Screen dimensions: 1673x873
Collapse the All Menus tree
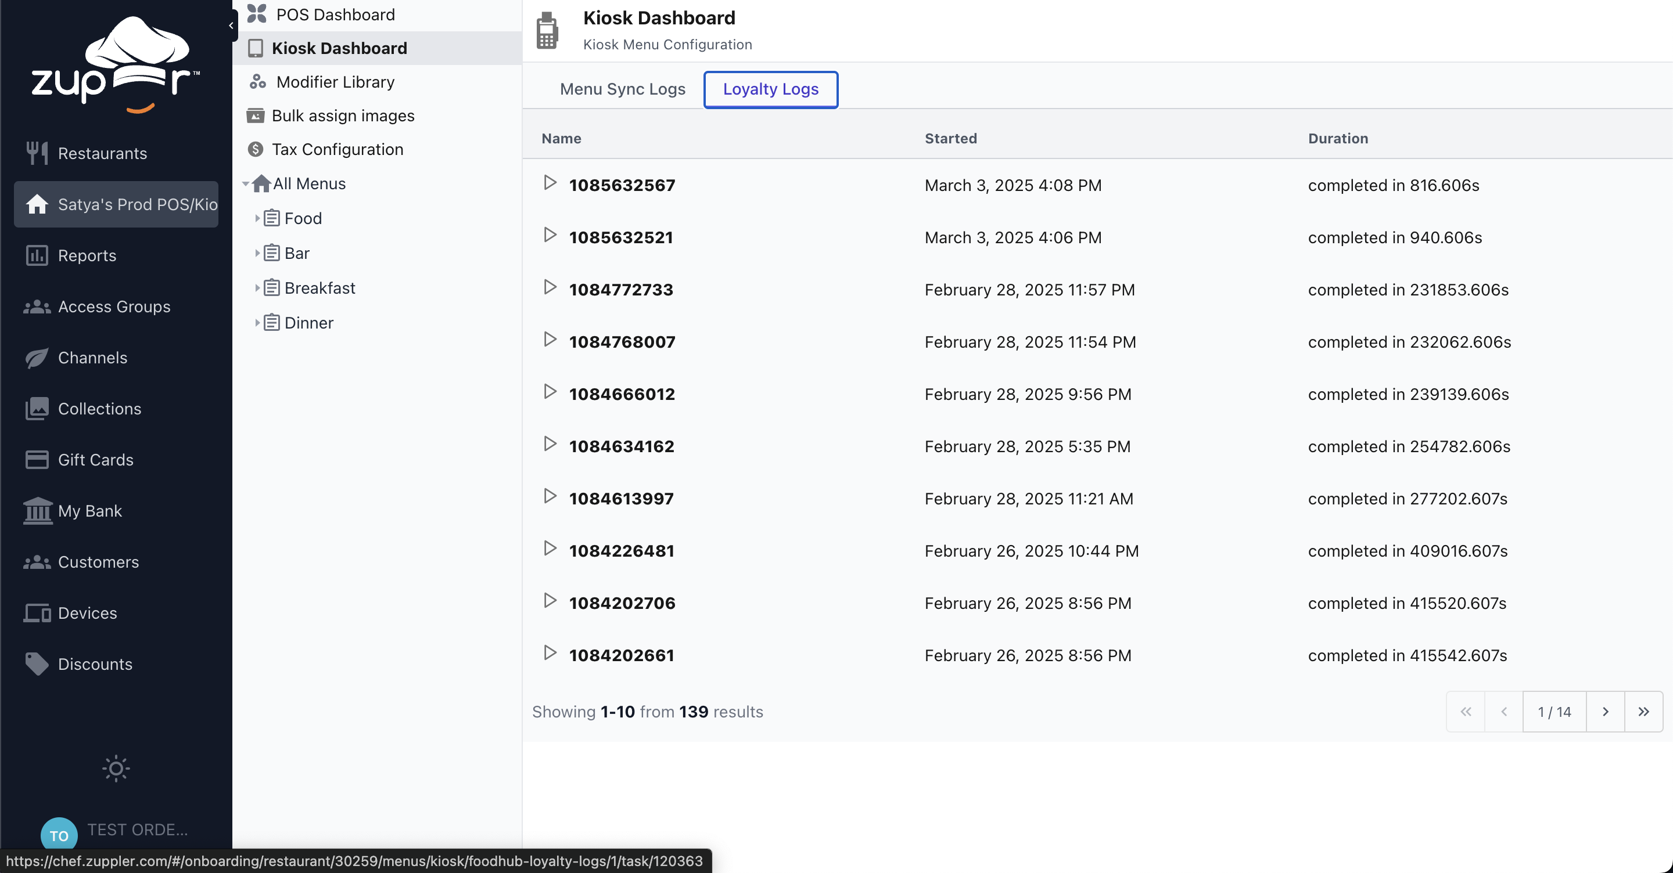(x=246, y=183)
